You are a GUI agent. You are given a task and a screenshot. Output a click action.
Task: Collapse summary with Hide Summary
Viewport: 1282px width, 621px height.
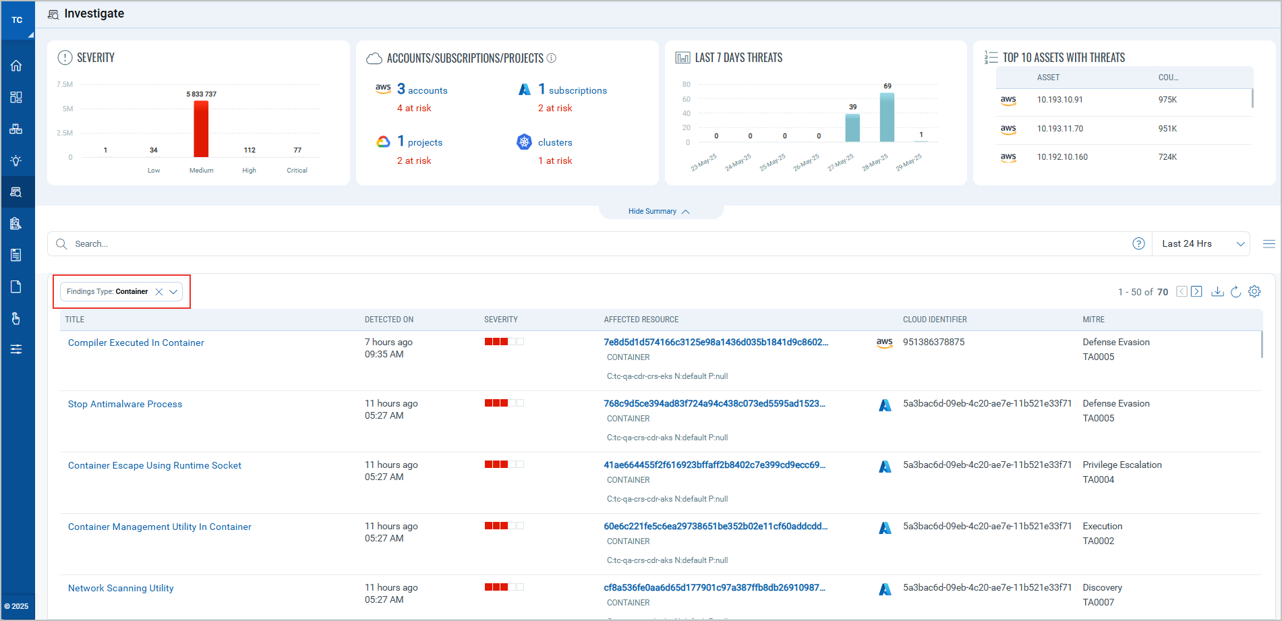659,211
